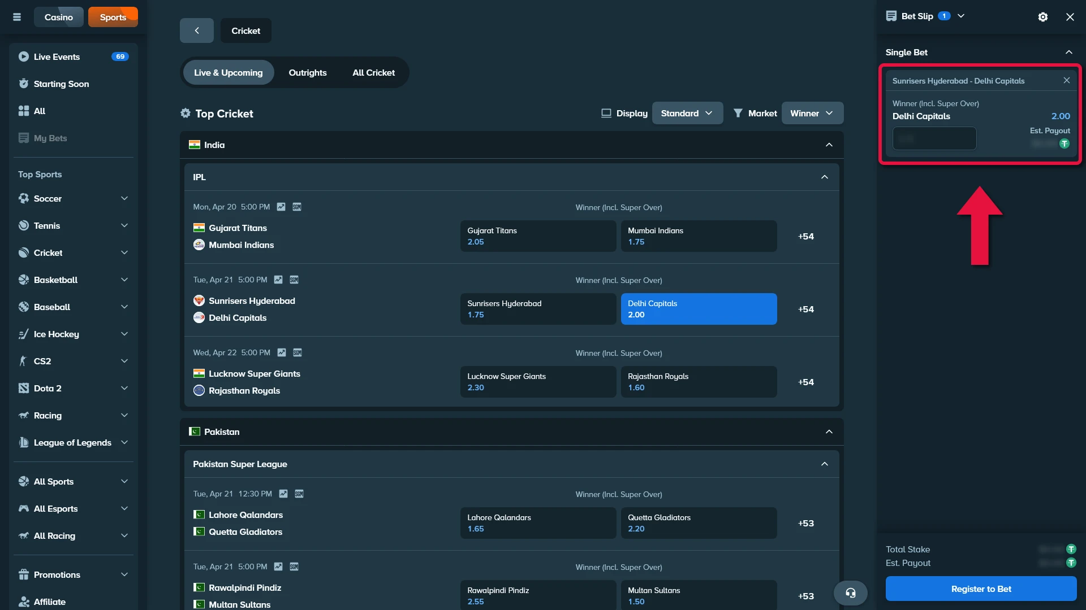Collapse the IPL league section
This screenshot has height=610, width=1086.
[825, 177]
